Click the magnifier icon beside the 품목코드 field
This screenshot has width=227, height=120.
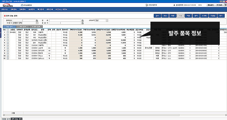click(x=37, y=21)
